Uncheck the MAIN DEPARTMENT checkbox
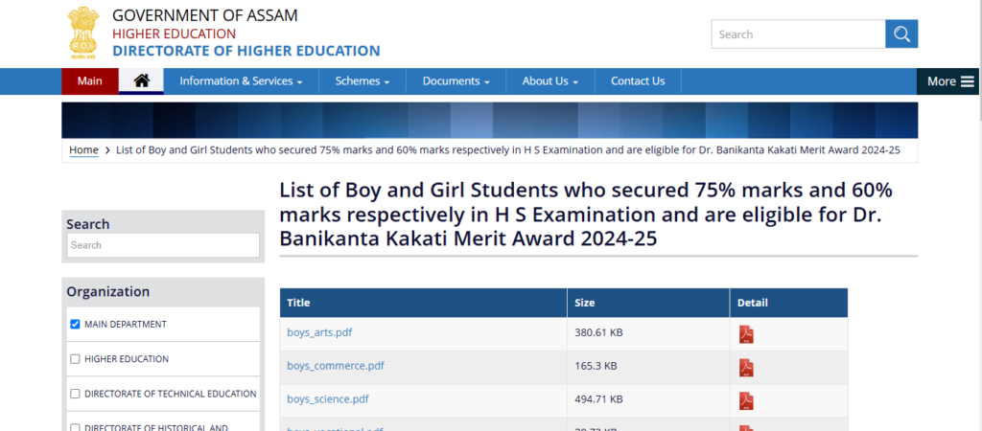 coord(75,324)
